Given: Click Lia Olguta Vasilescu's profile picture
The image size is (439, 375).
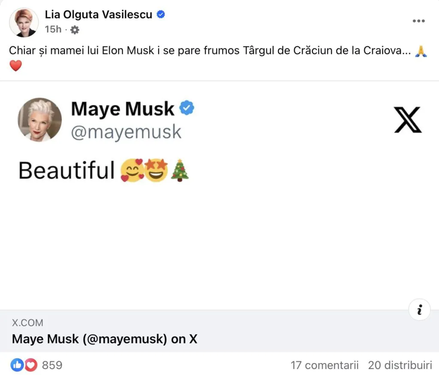Looking at the screenshot, I should 23,22.
